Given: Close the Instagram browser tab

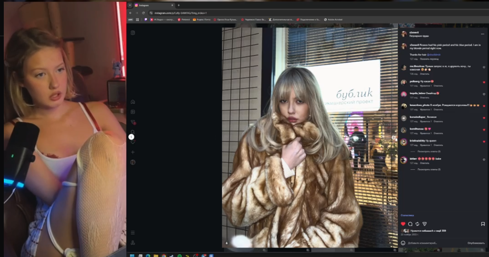Looking at the screenshot, I should [x=172, y=5].
